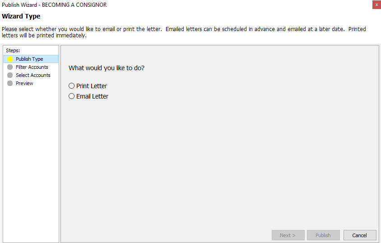
Task: Click the Publish Wizard window title text
Action: (x=54, y=5)
